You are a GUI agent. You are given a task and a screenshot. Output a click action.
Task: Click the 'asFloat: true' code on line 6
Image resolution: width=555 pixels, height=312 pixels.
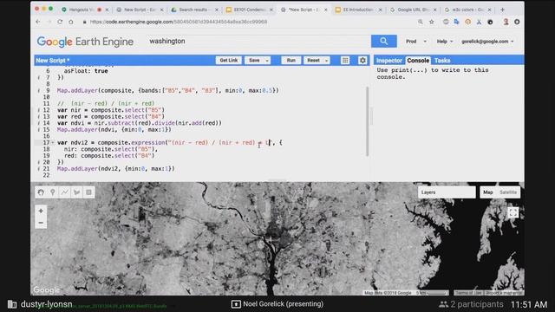point(86,71)
